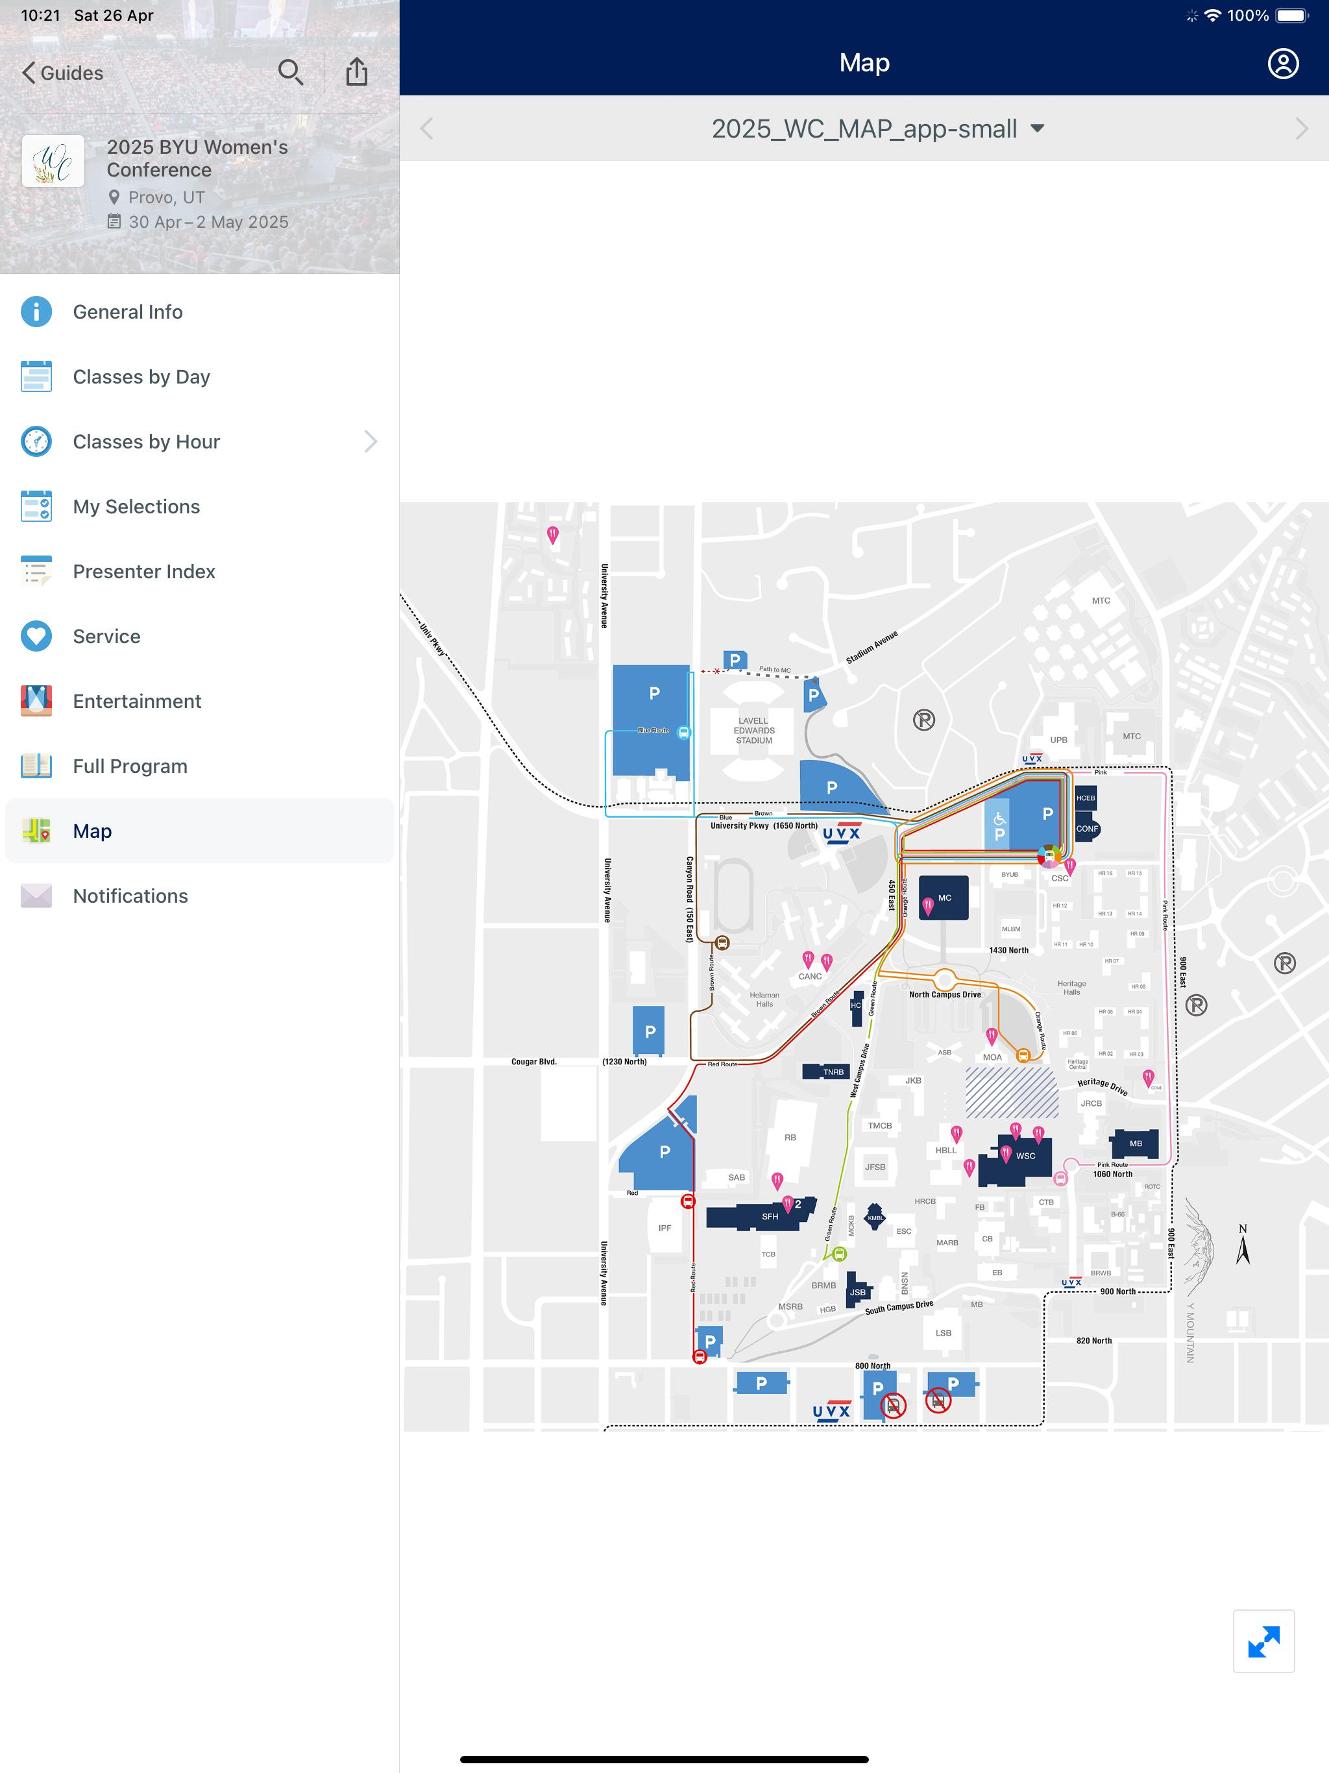
Task: Tap the search magnifier icon
Action: [290, 72]
